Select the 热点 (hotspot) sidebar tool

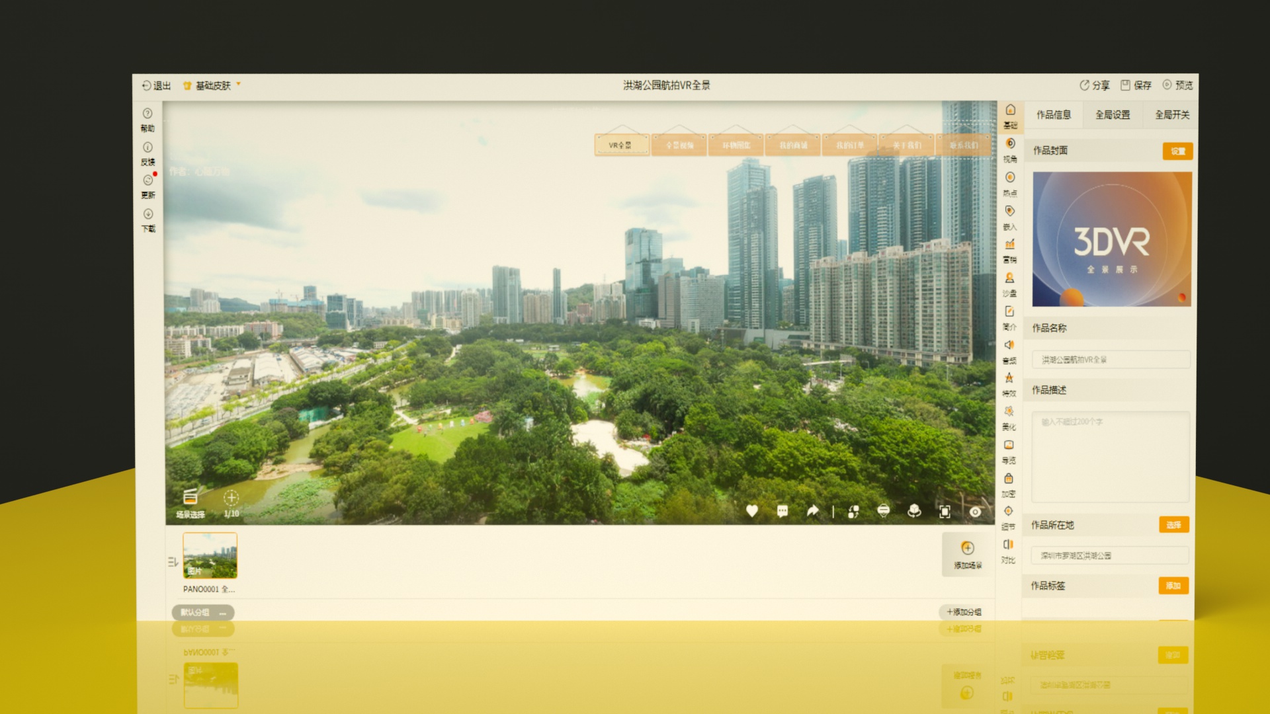pyautogui.click(x=1010, y=184)
